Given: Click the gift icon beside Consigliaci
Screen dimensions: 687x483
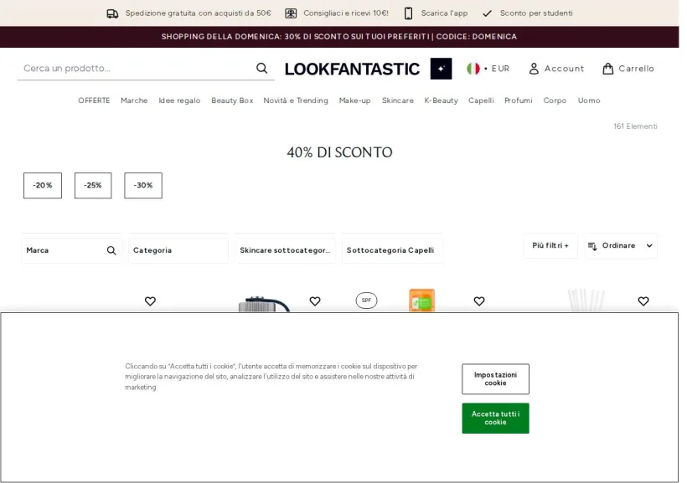Looking at the screenshot, I should [x=291, y=13].
